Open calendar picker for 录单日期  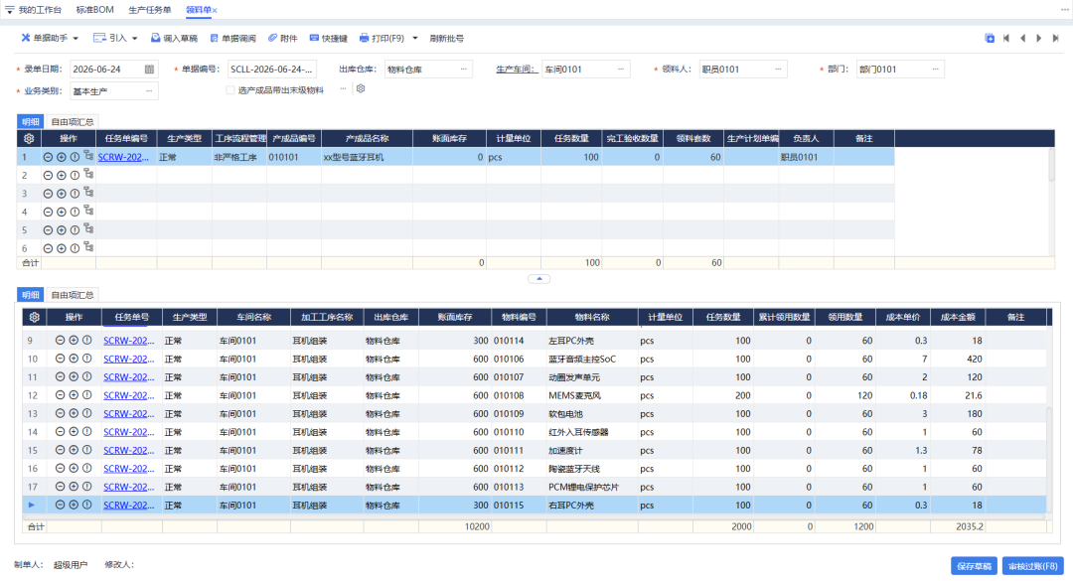149,70
